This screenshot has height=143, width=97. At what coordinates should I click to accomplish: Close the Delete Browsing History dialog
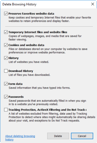[x=93, y=4]
